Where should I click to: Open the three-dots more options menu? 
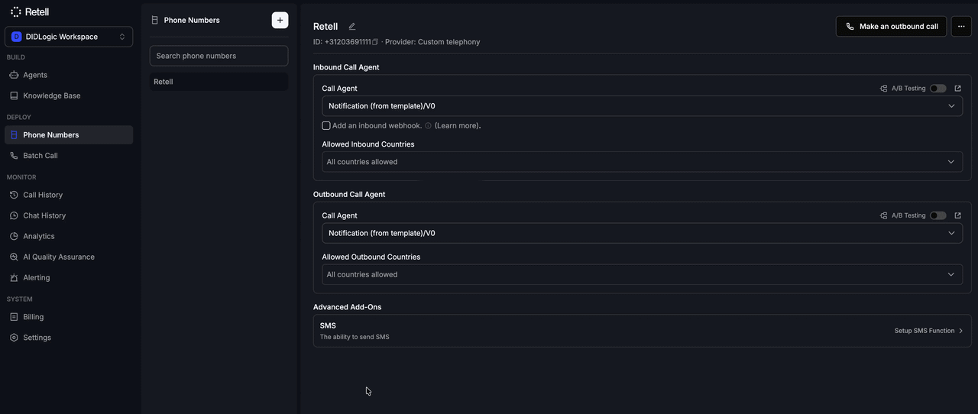961,26
